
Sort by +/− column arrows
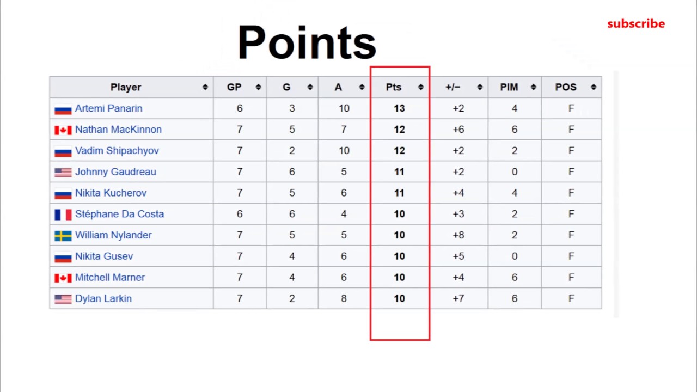480,87
